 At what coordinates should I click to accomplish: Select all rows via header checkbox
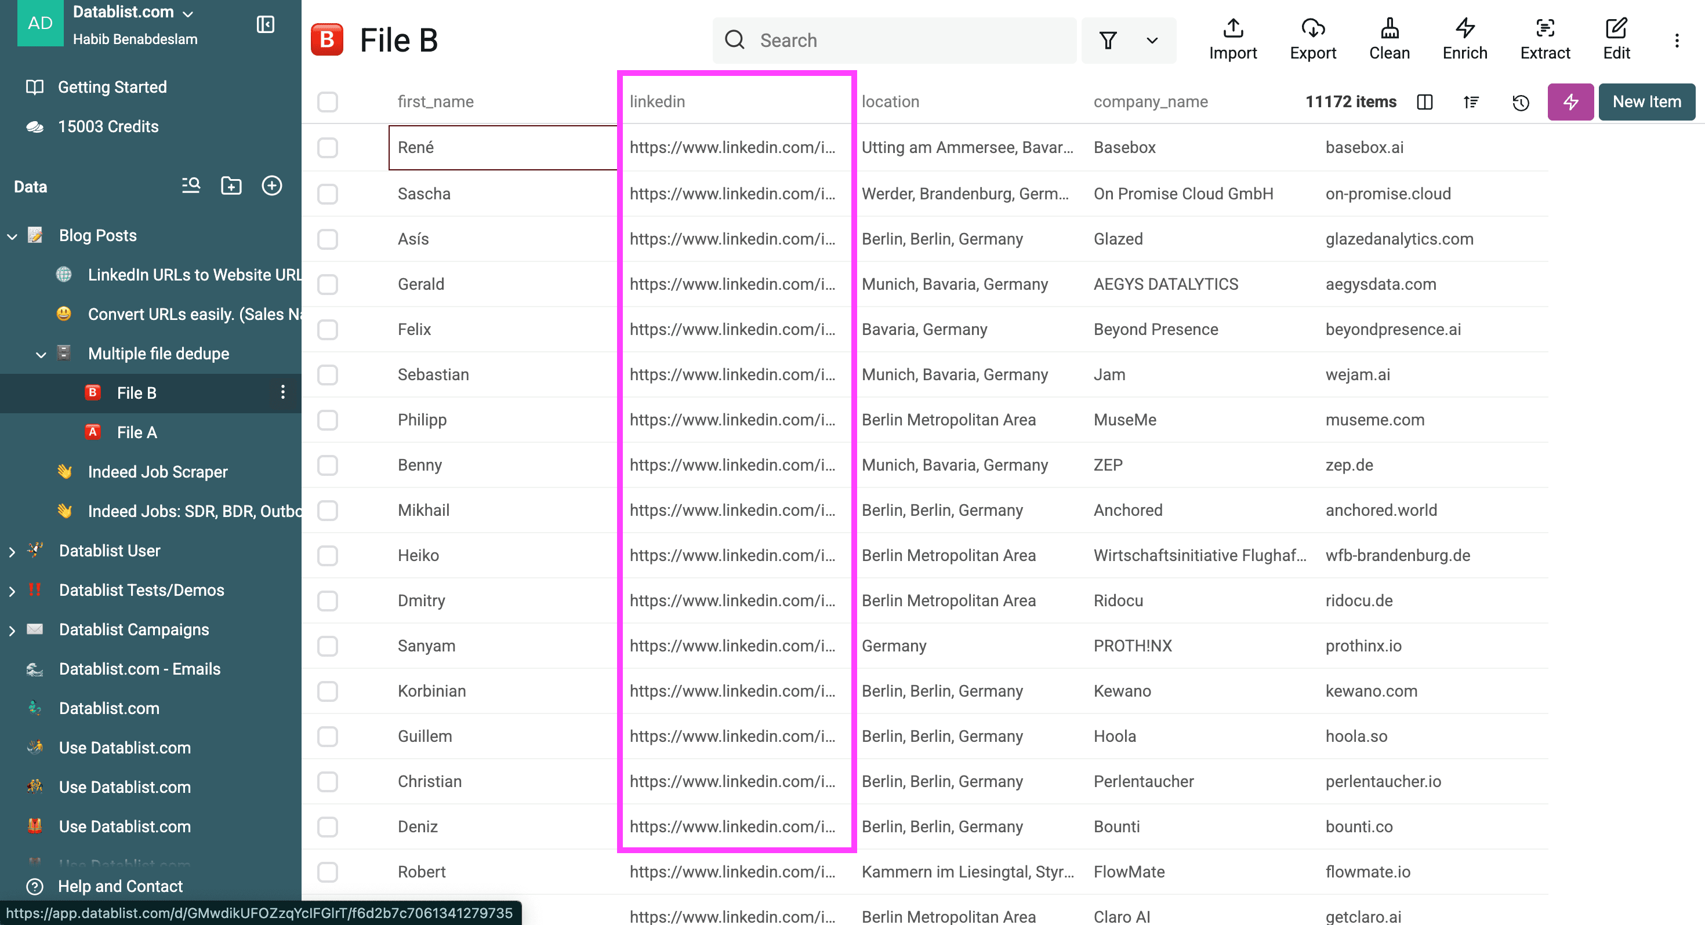pyautogui.click(x=328, y=102)
